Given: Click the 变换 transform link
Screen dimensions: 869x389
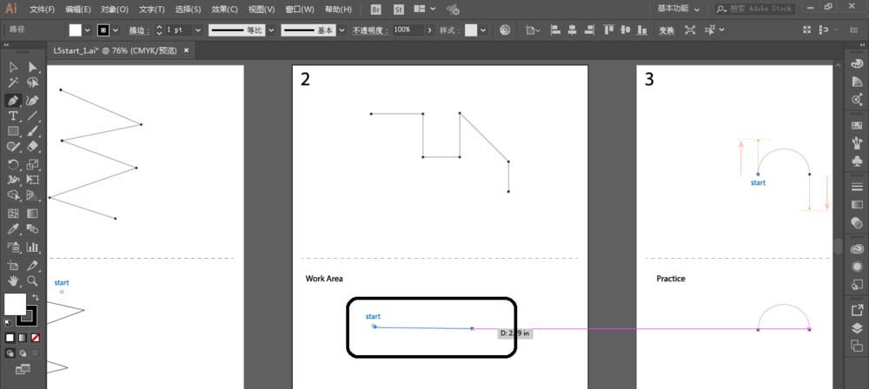Looking at the screenshot, I should point(667,30).
